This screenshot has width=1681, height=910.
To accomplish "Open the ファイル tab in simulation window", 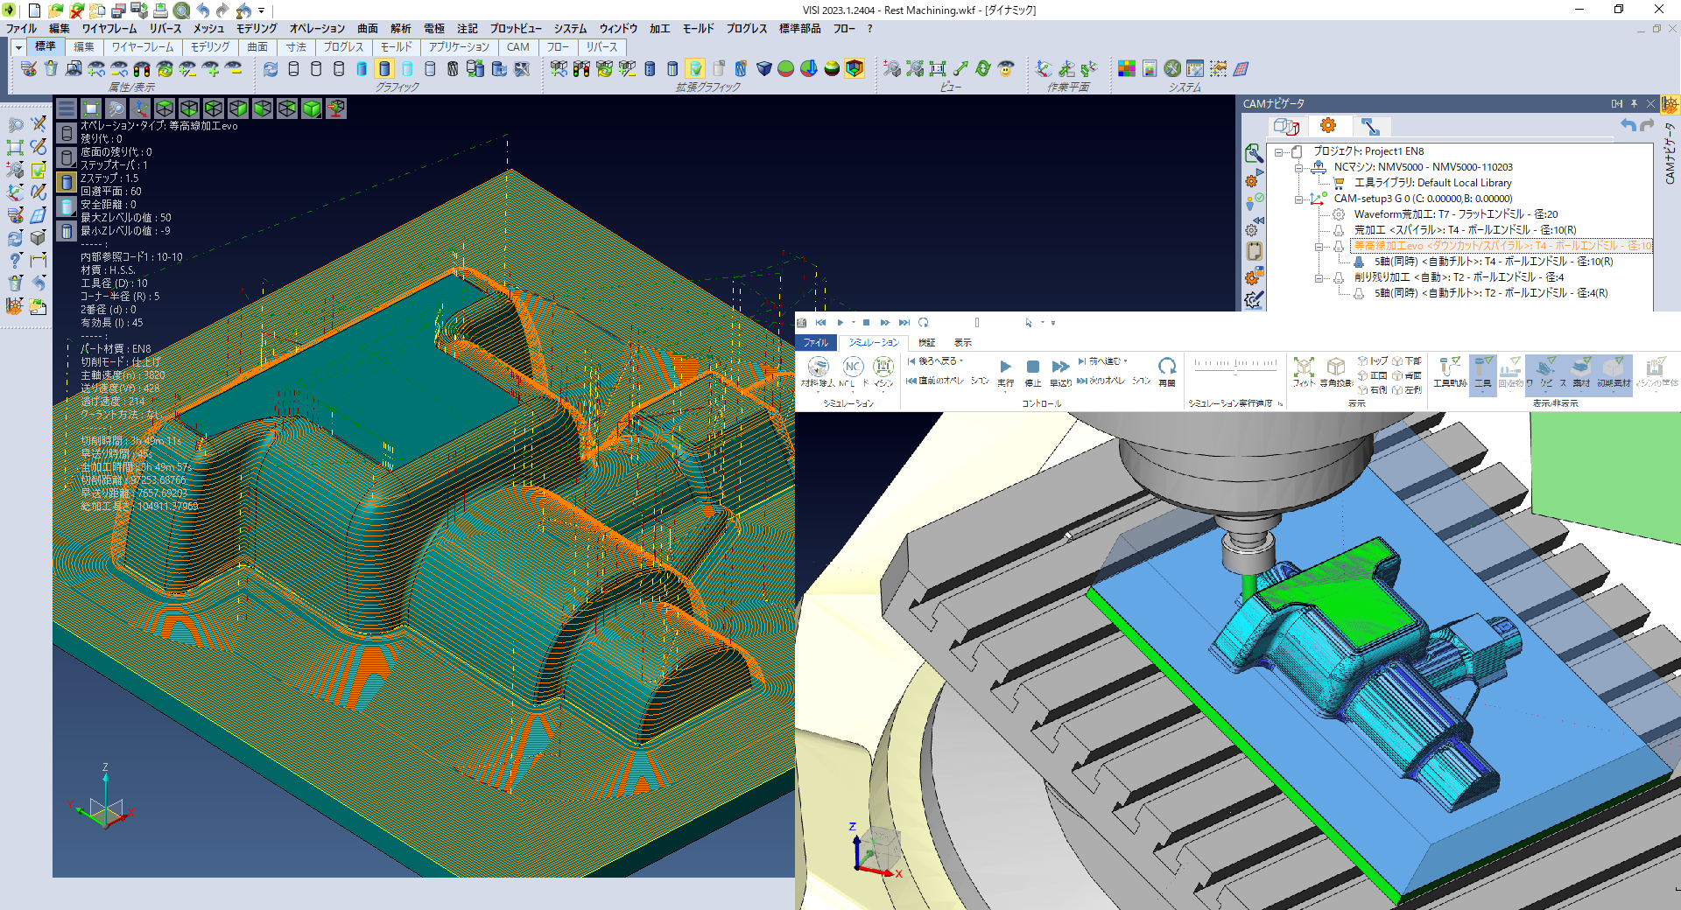I will pos(816,342).
